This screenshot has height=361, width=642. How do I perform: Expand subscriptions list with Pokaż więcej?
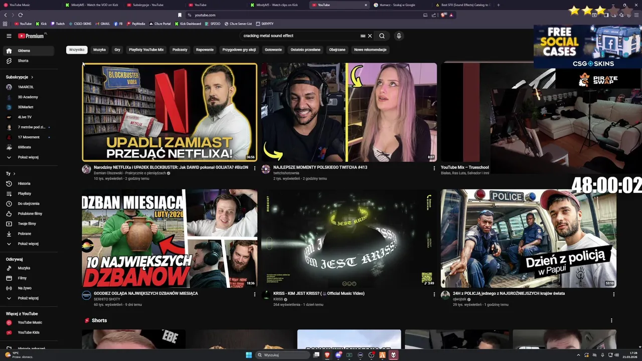[27, 157]
